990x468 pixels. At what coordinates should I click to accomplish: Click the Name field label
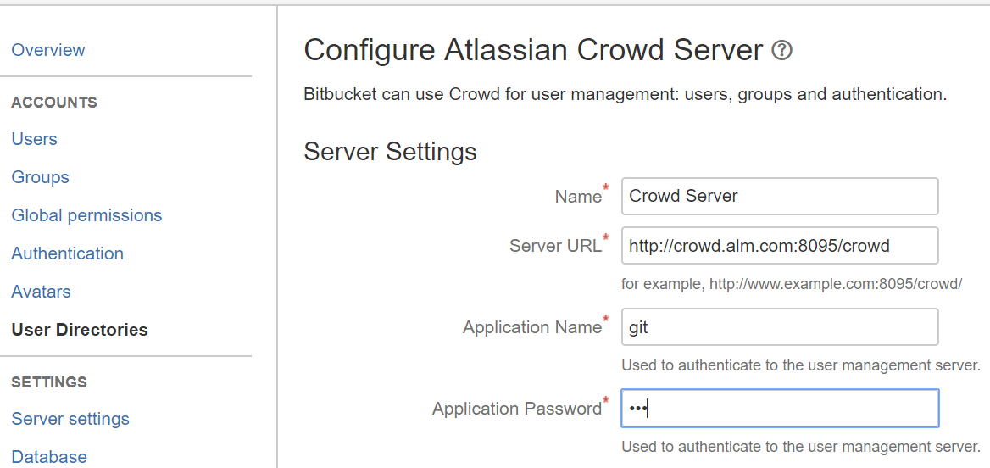point(578,197)
